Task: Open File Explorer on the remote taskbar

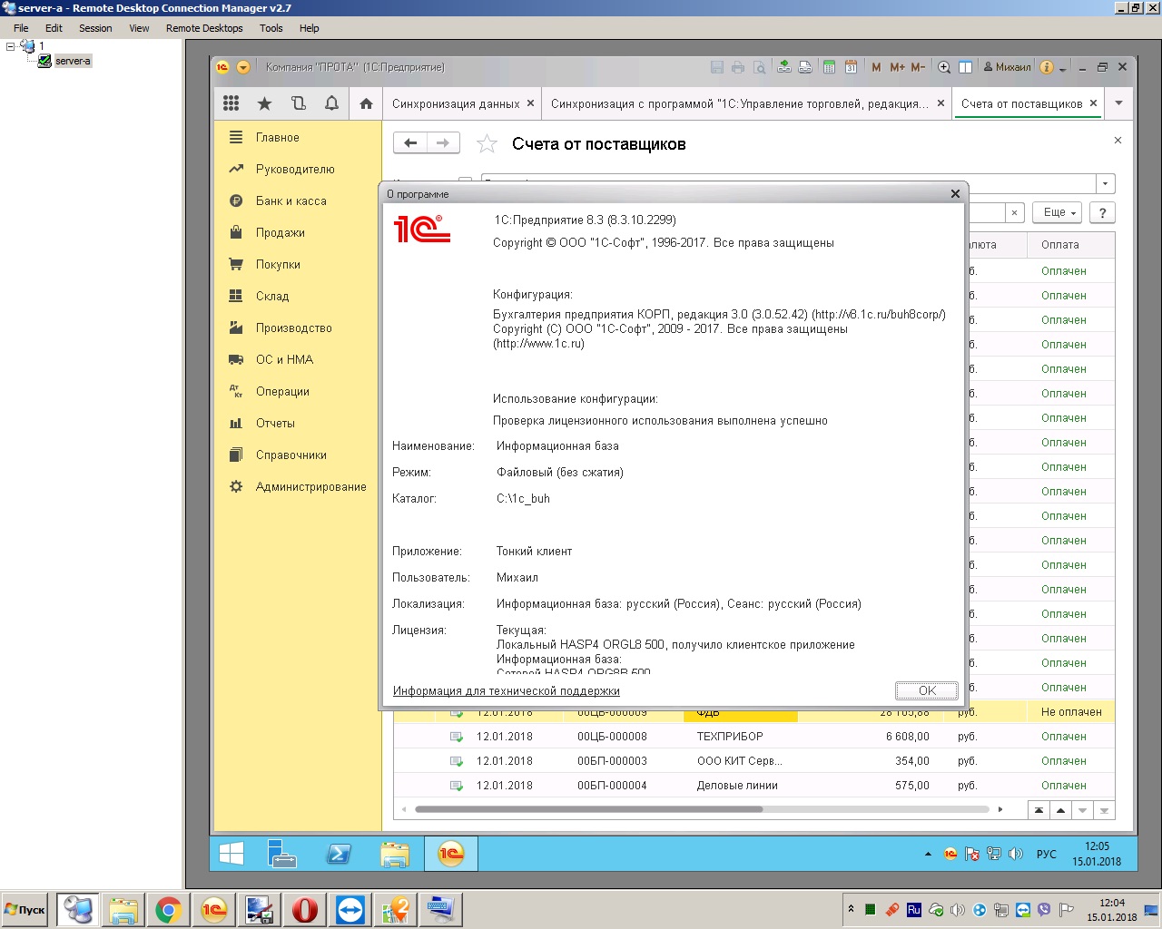Action: (395, 854)
